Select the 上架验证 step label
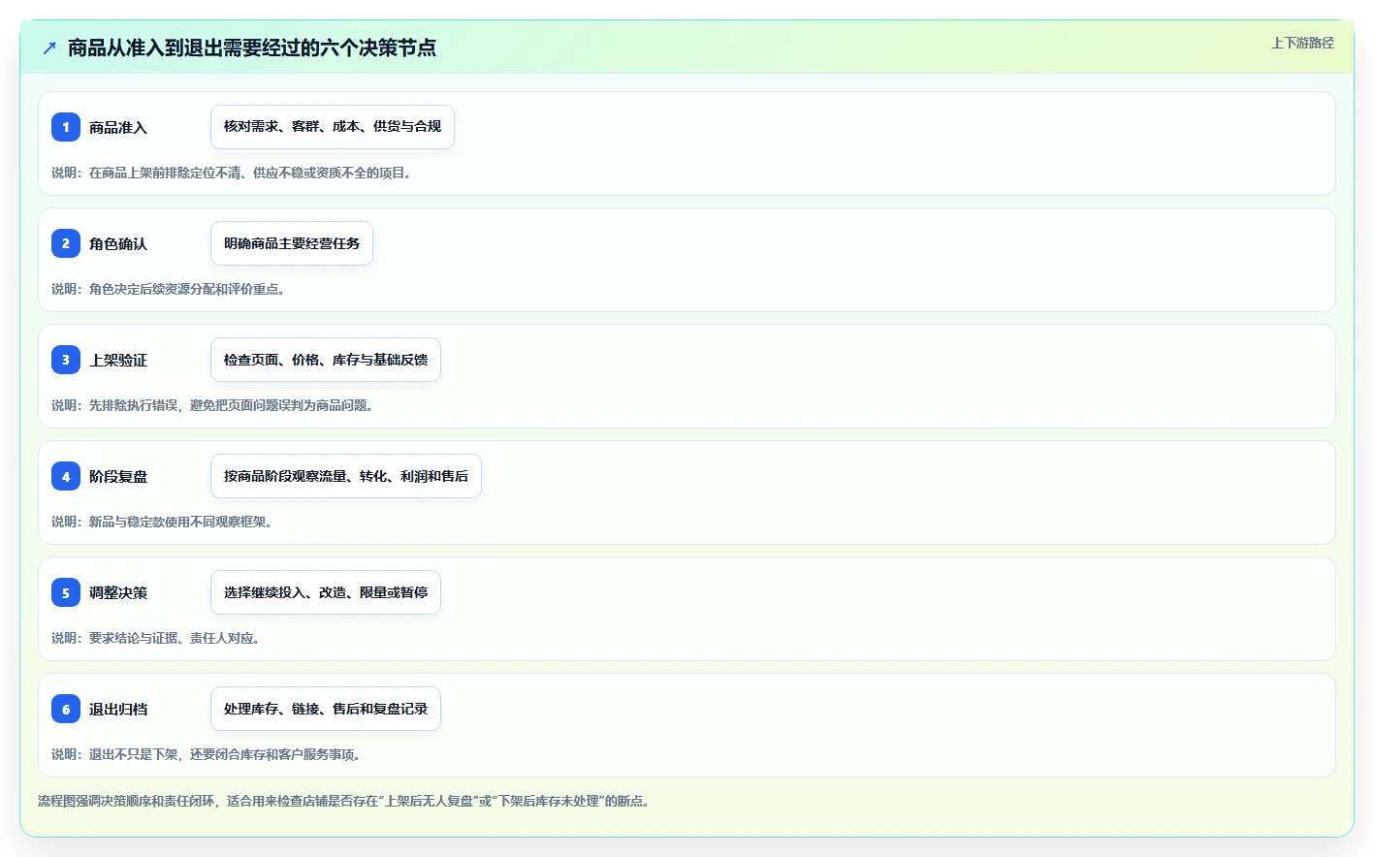 point(118,360)
